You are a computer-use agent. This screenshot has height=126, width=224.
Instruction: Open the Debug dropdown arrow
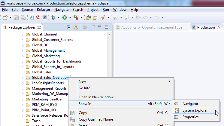(x=59, y=17)
